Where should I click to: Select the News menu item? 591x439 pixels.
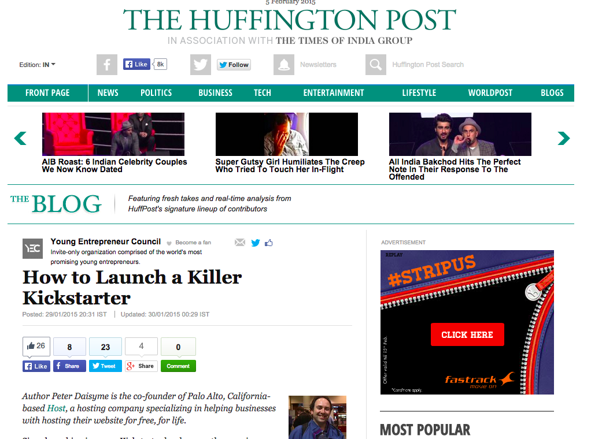point(108,93)
